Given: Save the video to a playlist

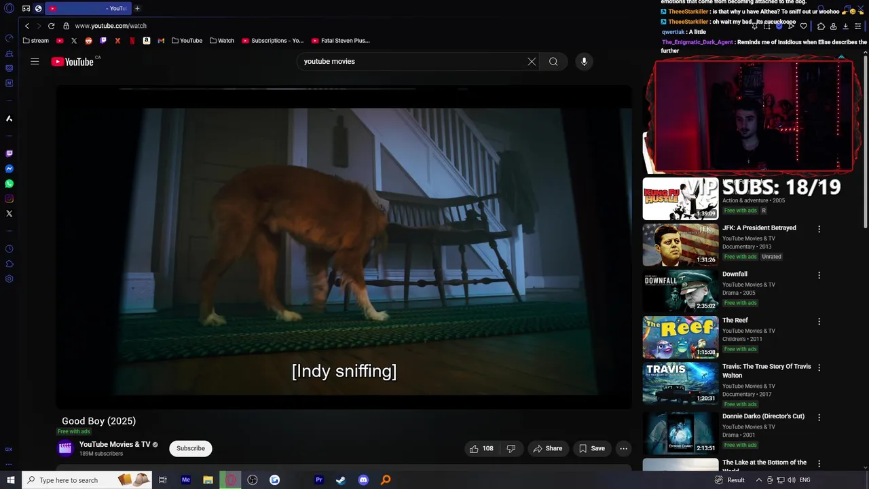Looking at the screenshot, I should 592,448.
